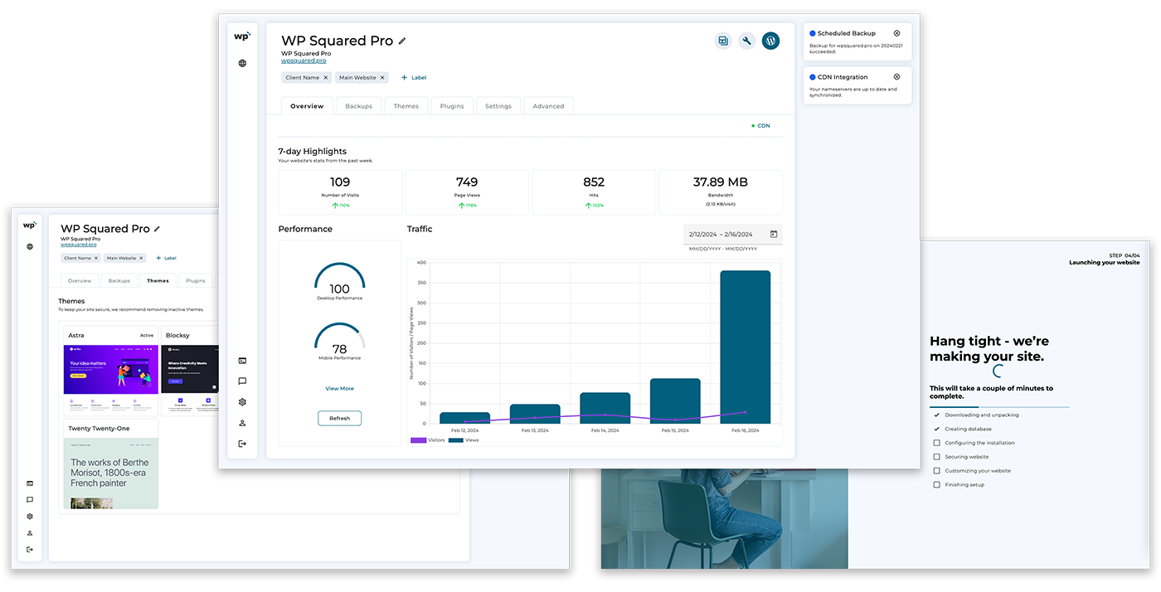Click the Refresh button under Performance
The width and height of the screenshot is (1161, 592).
click(x=339, y=418)
